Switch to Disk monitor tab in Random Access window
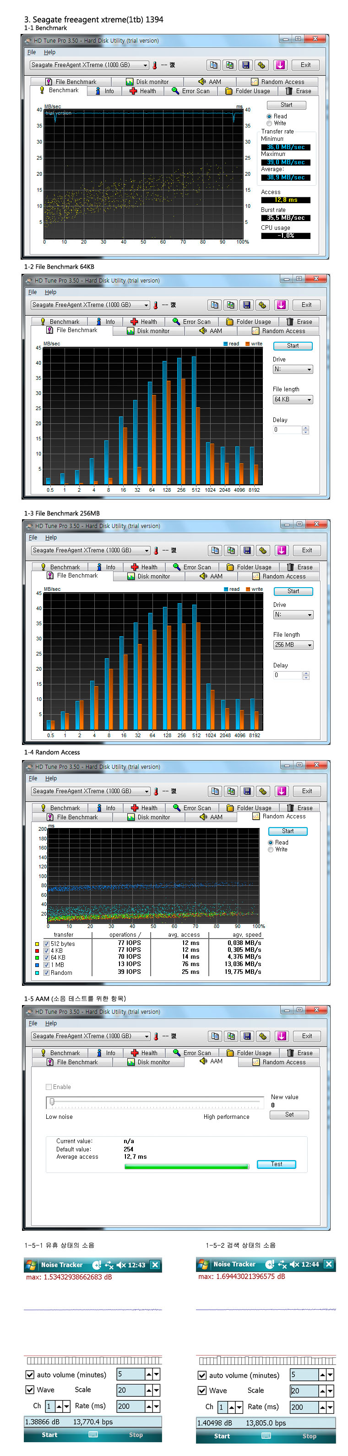 point(148,817)
